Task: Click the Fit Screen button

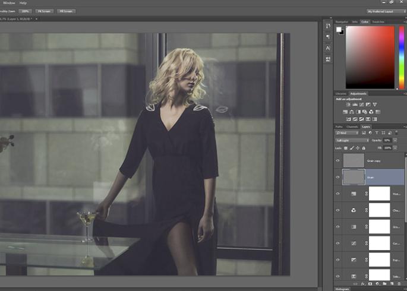Action: 45,11
